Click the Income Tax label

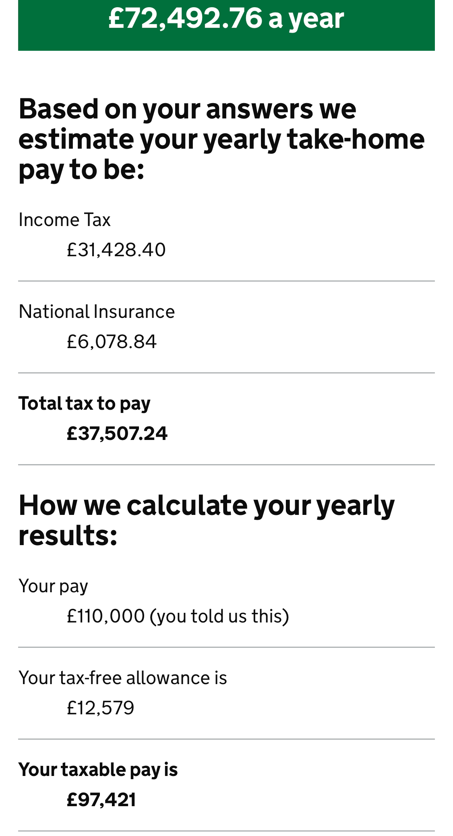[64, 220]
